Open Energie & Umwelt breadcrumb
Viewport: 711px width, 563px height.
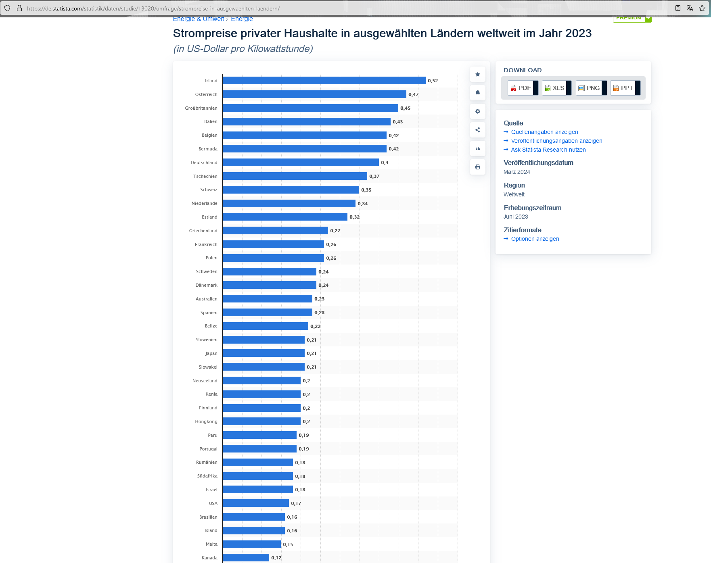[198, 19]
